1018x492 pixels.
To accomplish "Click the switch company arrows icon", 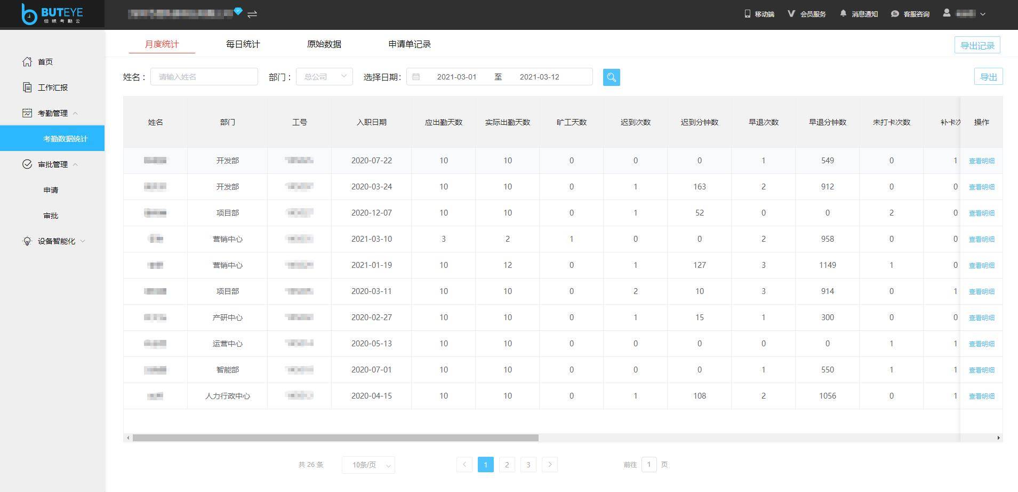I will 252,14.
